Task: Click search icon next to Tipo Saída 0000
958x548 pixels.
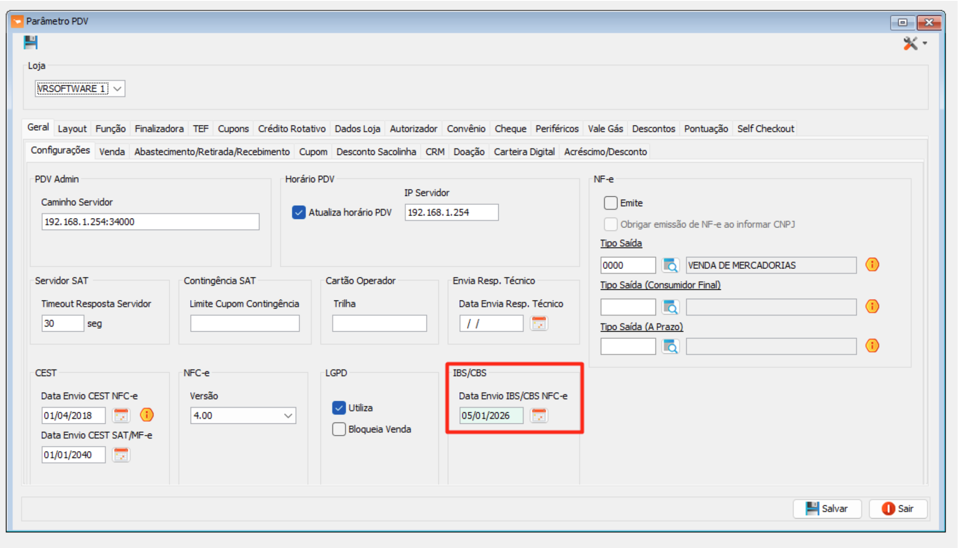Action: (x=670, y=265)
